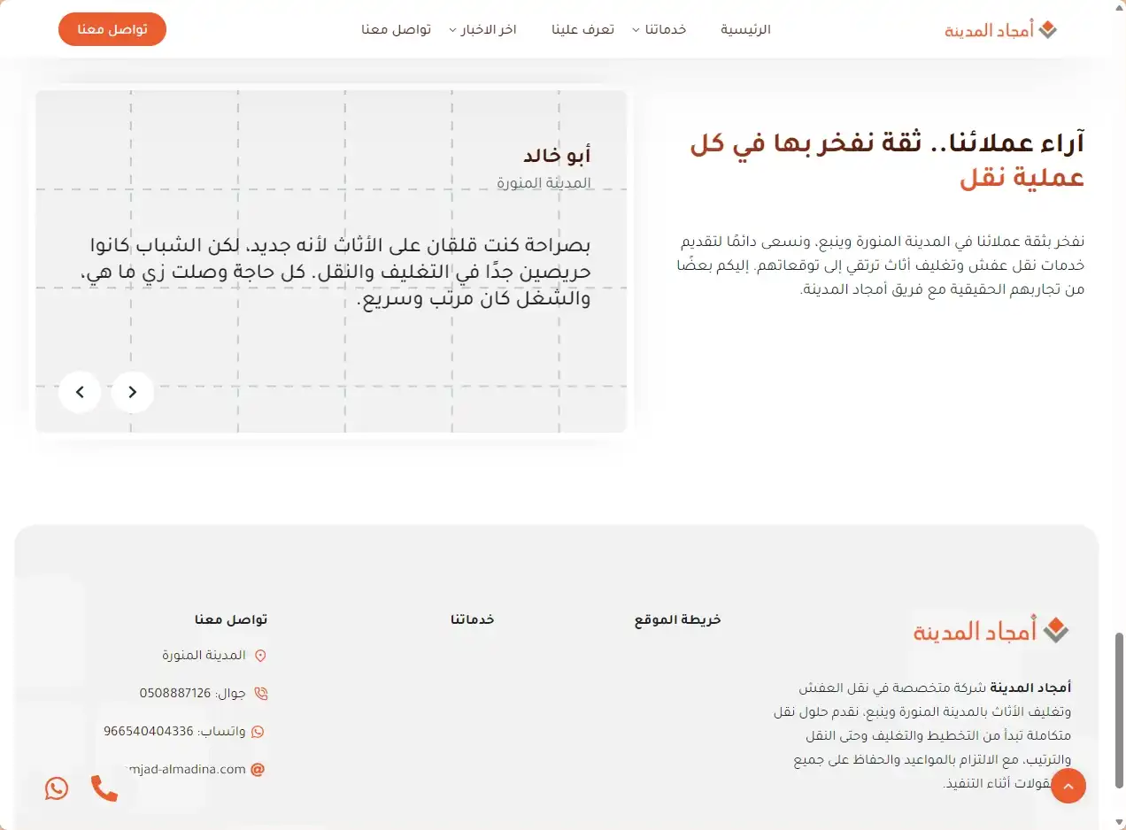This screenshot has width=1126, height=830.
Task: Click the phone icon beside جوال
Action: 260,694
